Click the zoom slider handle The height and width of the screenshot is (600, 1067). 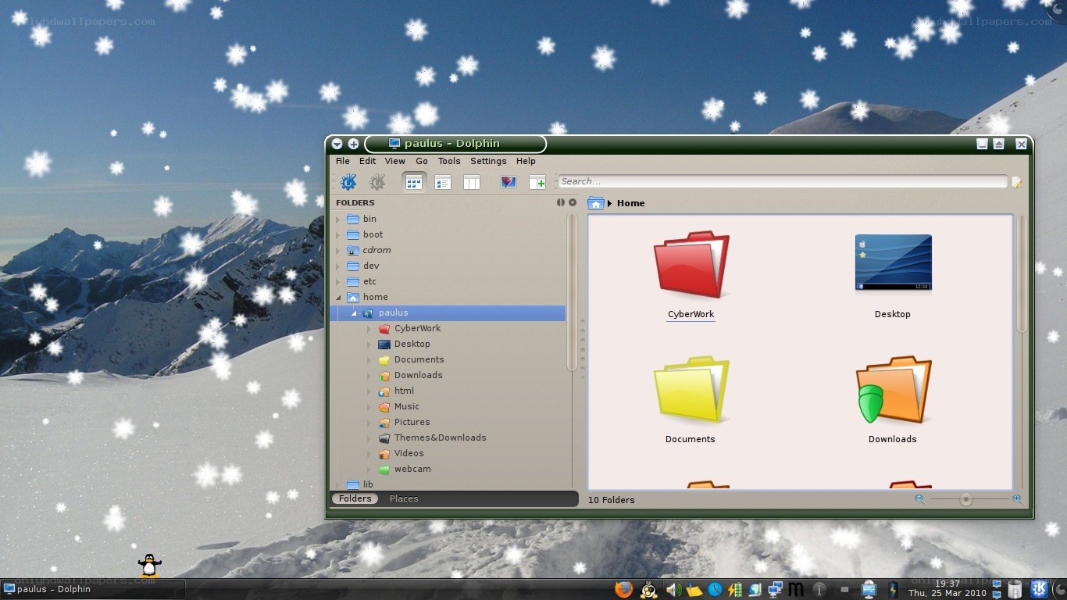tap(966, 499)
